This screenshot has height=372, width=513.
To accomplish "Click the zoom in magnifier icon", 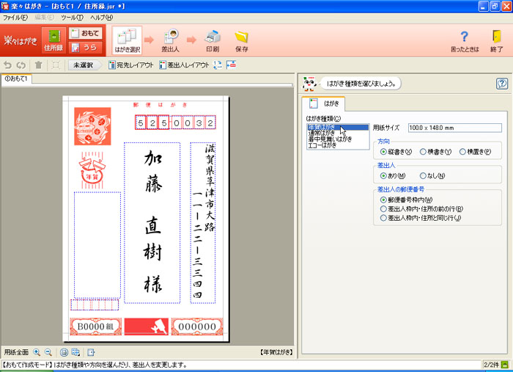I will tap(37, 352).
